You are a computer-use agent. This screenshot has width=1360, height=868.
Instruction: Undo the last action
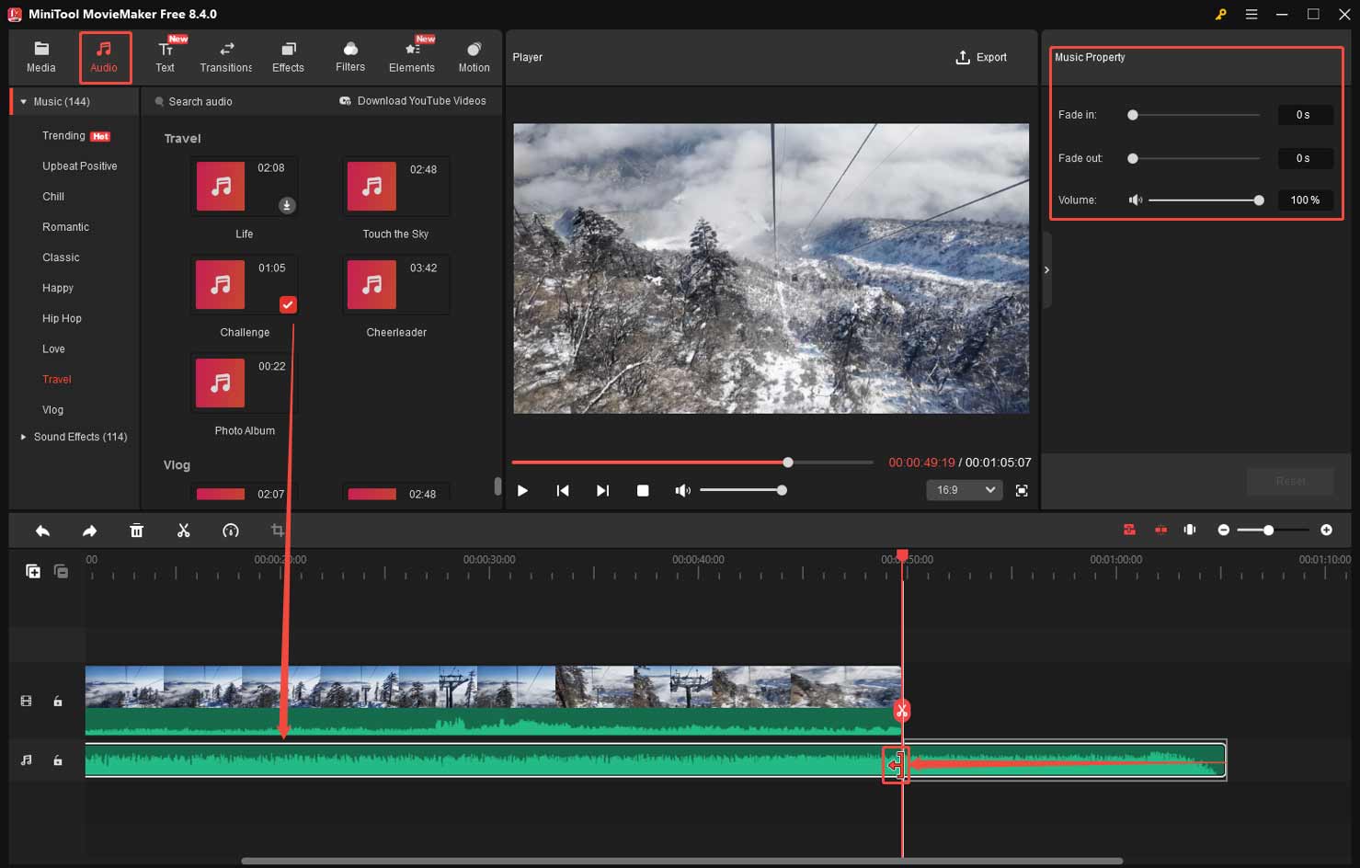point(42,530)
